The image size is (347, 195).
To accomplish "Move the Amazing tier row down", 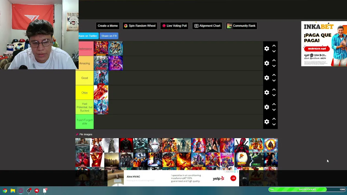I will coord(274,66).
